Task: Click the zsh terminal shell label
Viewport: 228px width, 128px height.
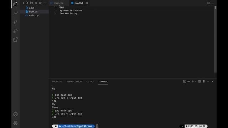Action: 187,81
